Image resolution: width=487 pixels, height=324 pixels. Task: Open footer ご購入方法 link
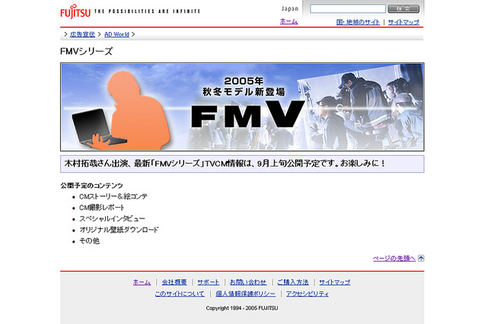tap(293, 282)
